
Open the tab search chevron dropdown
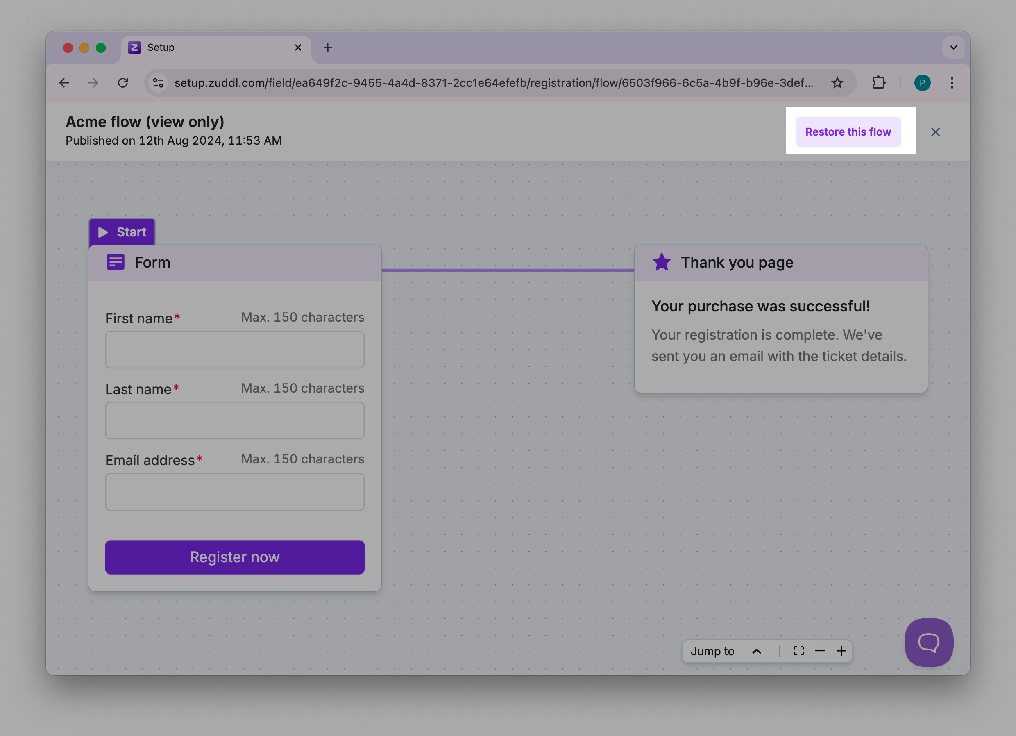tap(953, 48)
